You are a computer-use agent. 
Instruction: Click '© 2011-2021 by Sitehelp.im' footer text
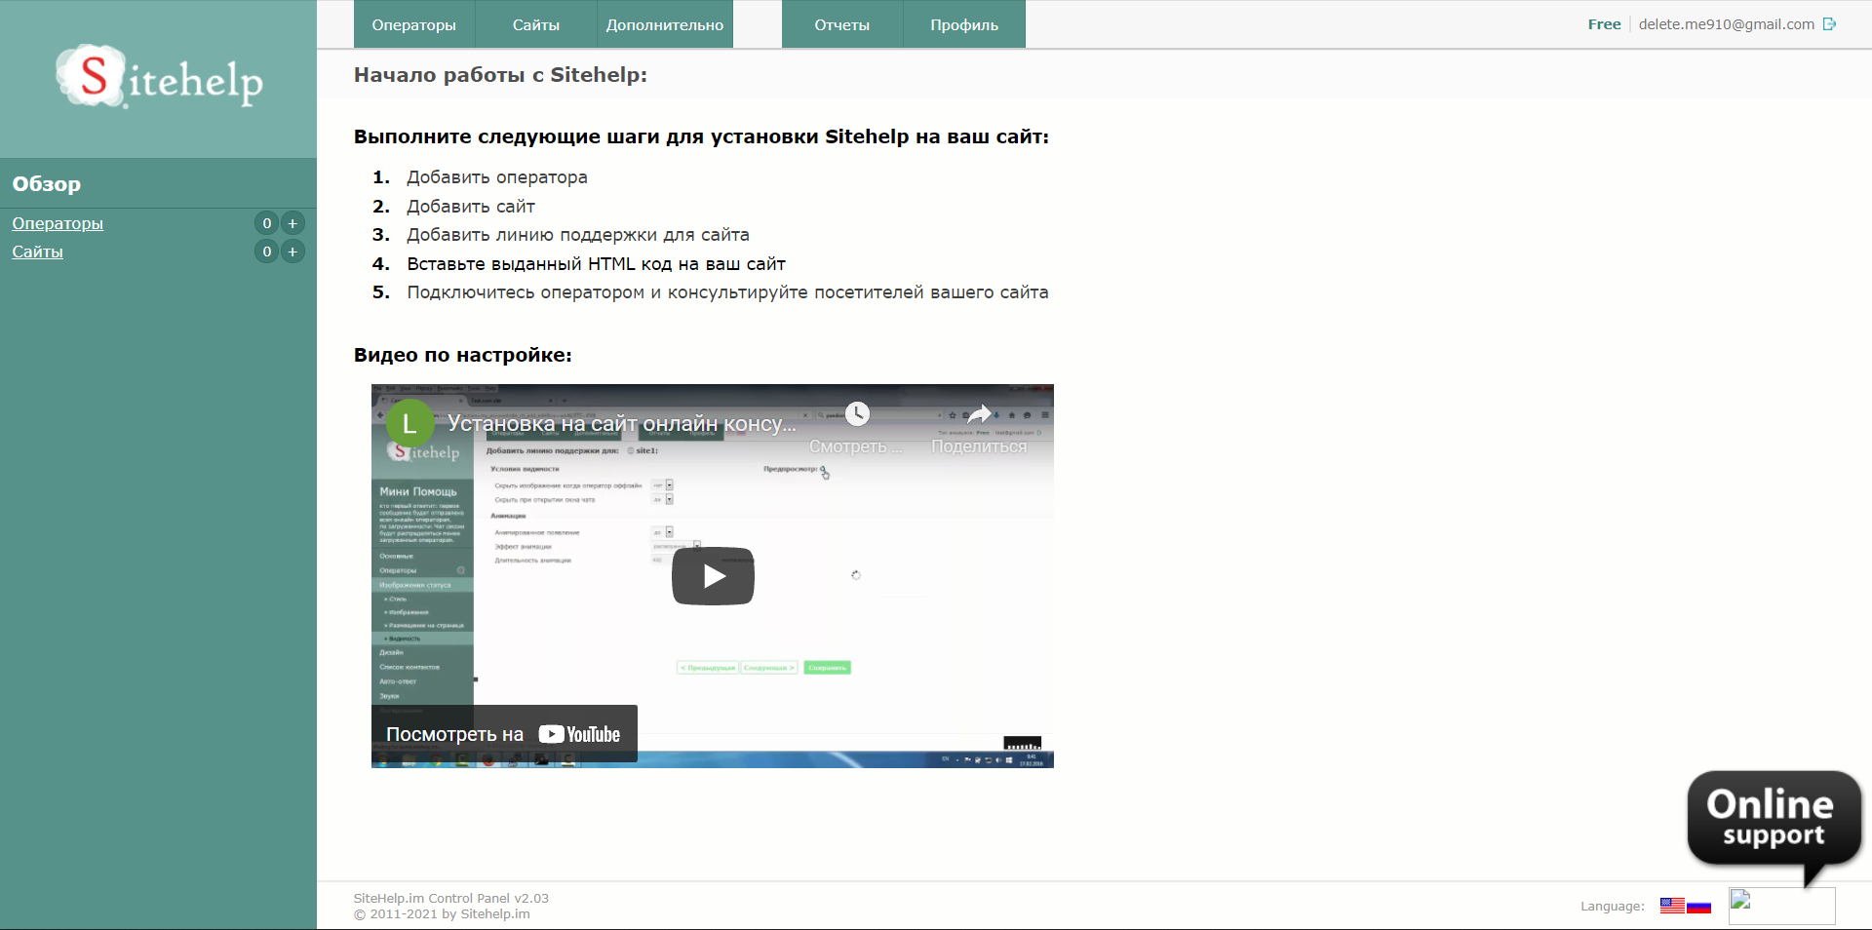[x=442, y=914]
